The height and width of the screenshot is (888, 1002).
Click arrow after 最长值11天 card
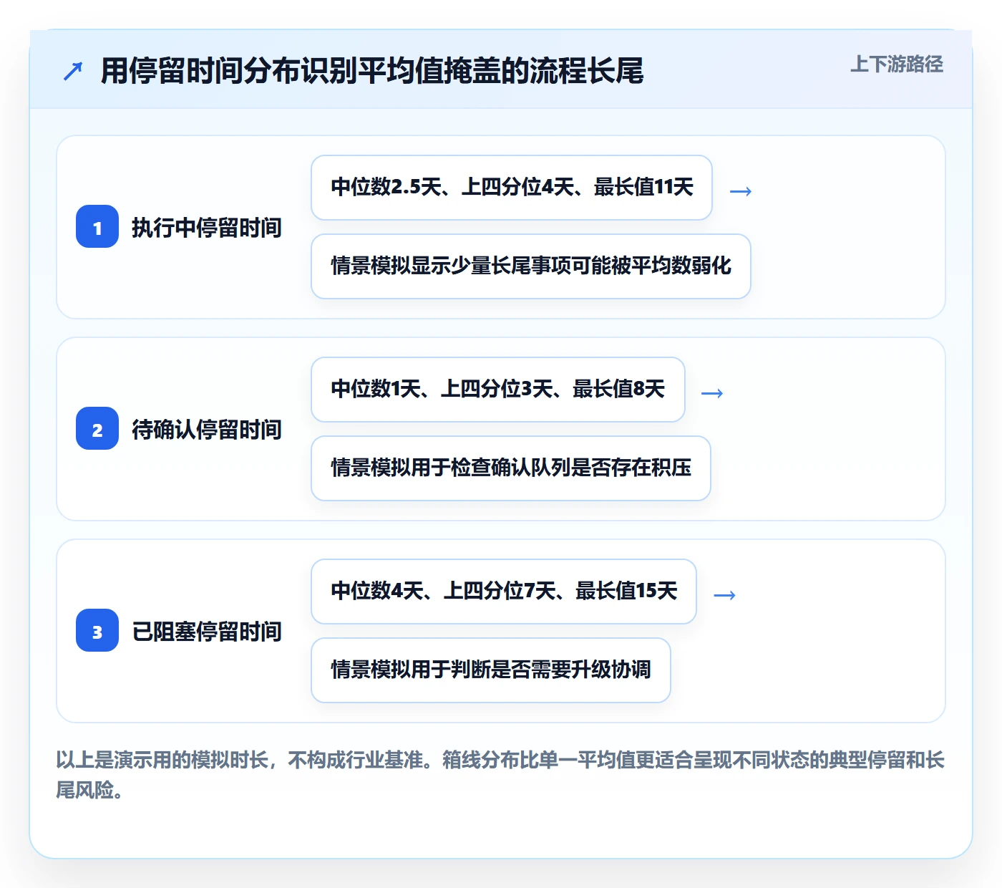tap(741, 191)
